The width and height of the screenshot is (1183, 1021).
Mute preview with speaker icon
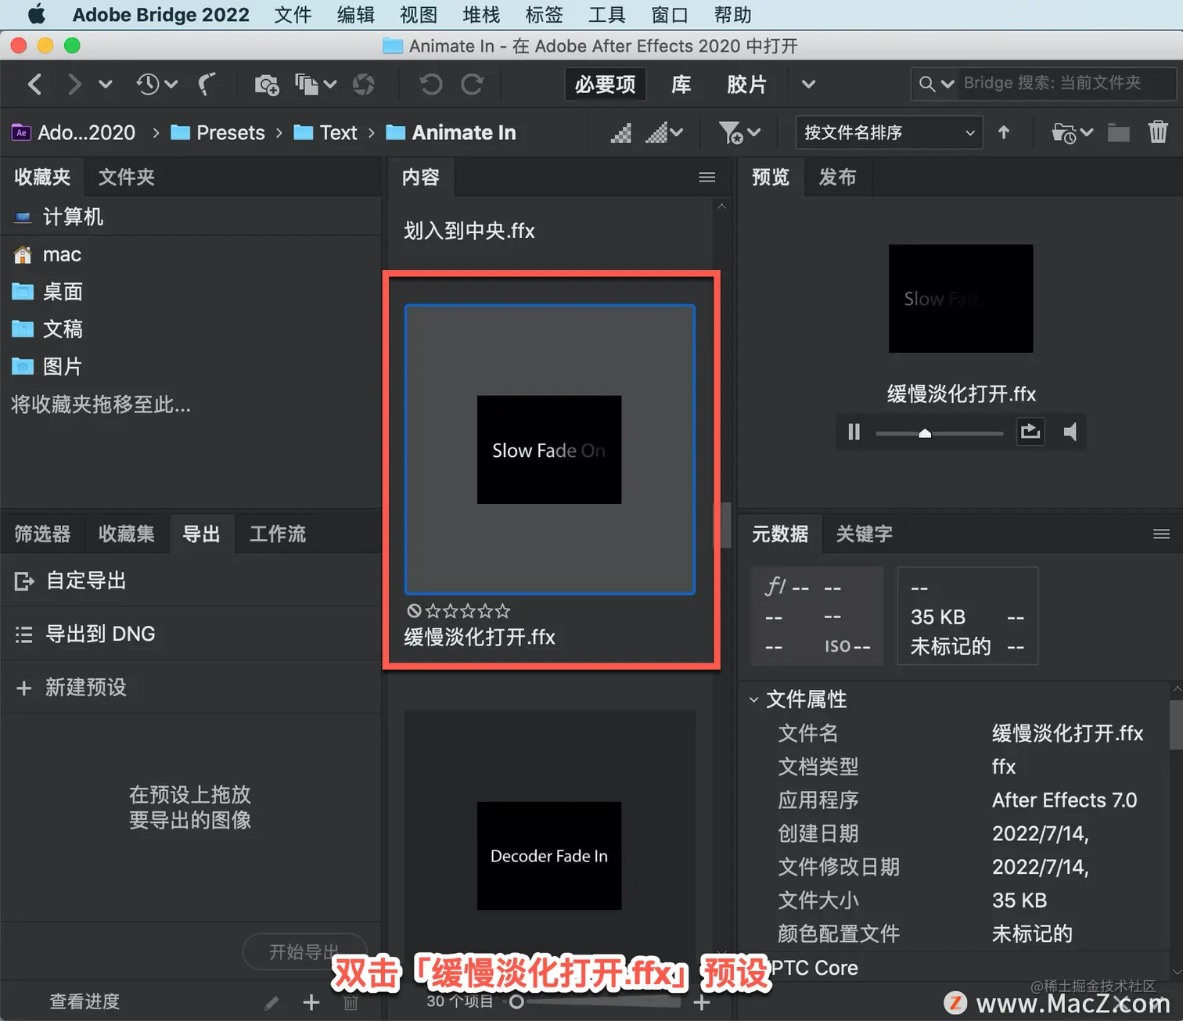pos(1070,431)
